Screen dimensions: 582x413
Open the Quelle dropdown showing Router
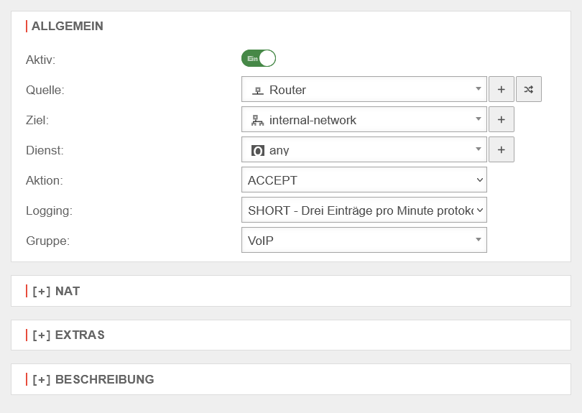tap(364, 90)
